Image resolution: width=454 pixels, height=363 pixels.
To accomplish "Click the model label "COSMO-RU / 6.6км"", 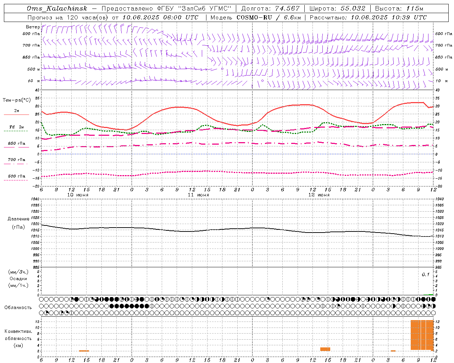I will [269, 17].
